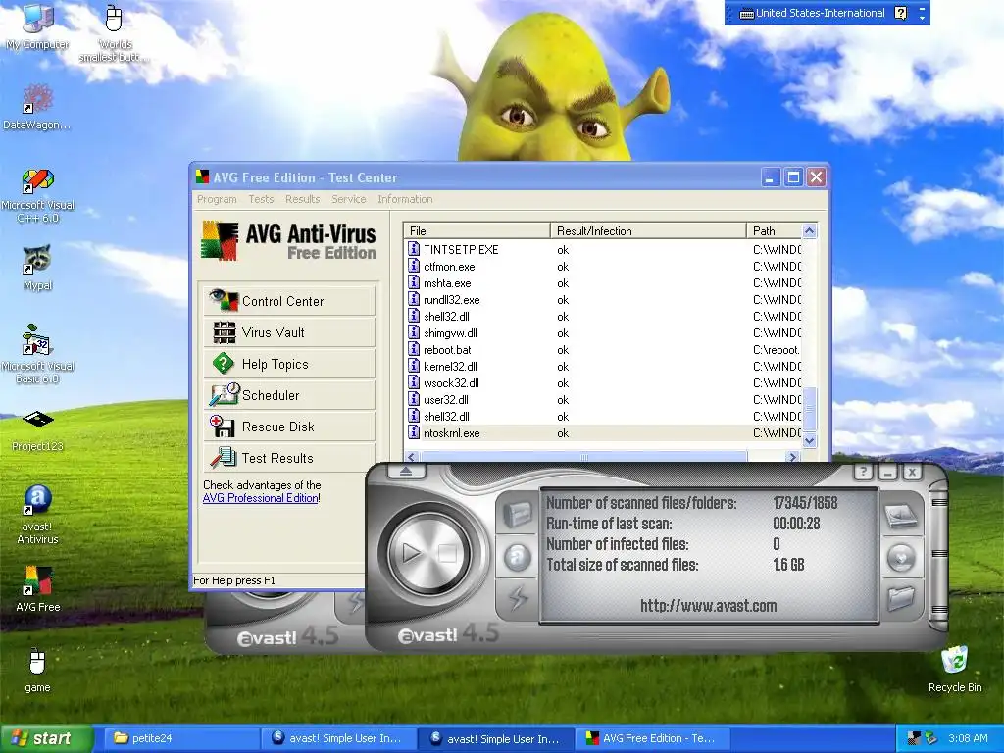
Task: Open the My Computer desktop icon
Action: tap(37, 25)
